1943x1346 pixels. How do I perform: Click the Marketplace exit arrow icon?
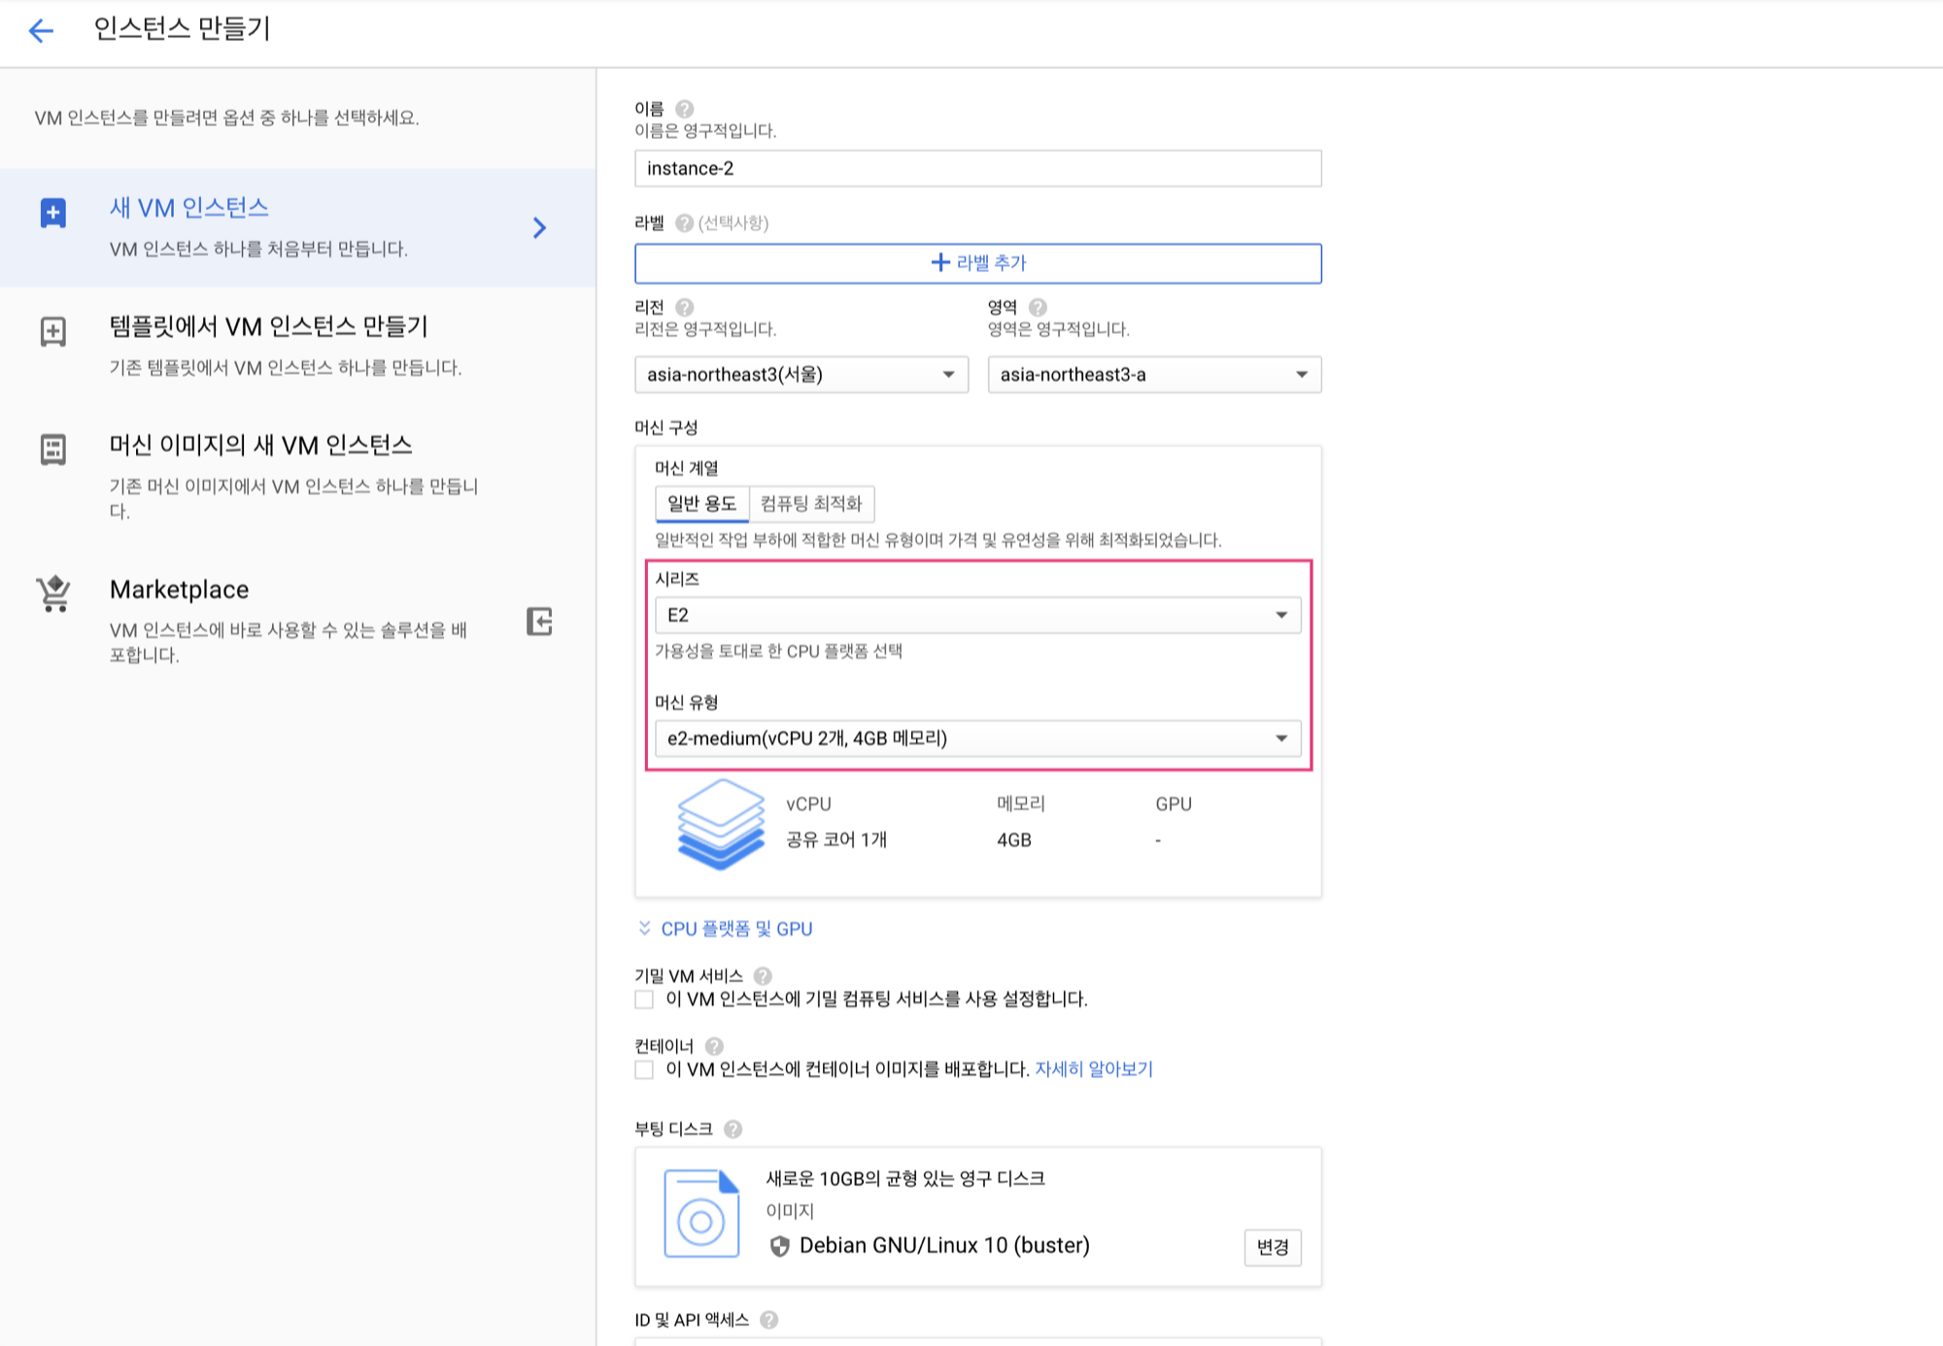click(x=539, y=622)
